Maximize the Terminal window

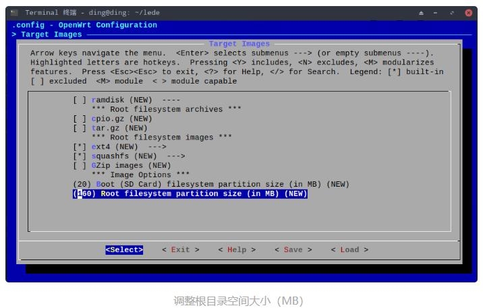pyautogui.click(x=451, y=13)
